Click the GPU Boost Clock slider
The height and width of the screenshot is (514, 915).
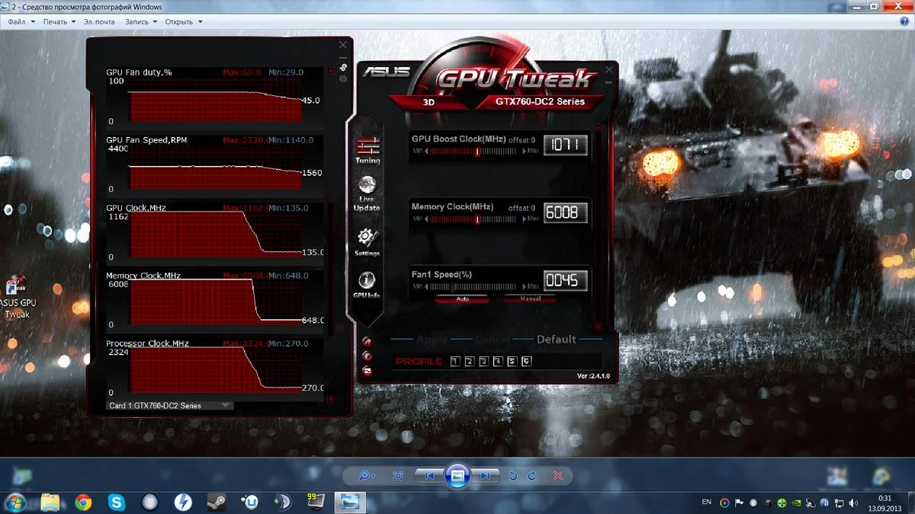click(477, 152)
